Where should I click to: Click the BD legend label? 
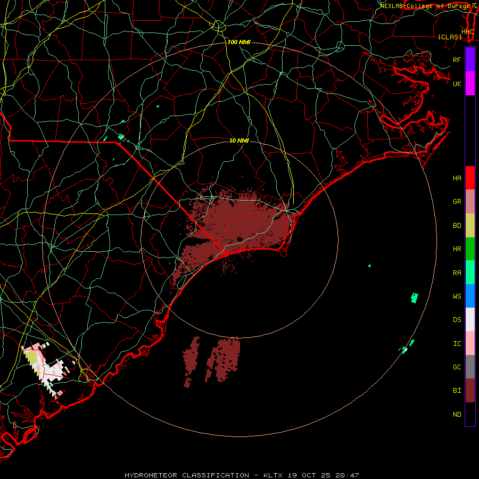(x=457, y=226)
